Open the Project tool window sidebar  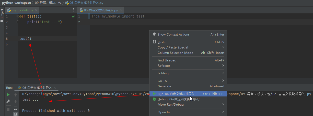click(2, 14)
